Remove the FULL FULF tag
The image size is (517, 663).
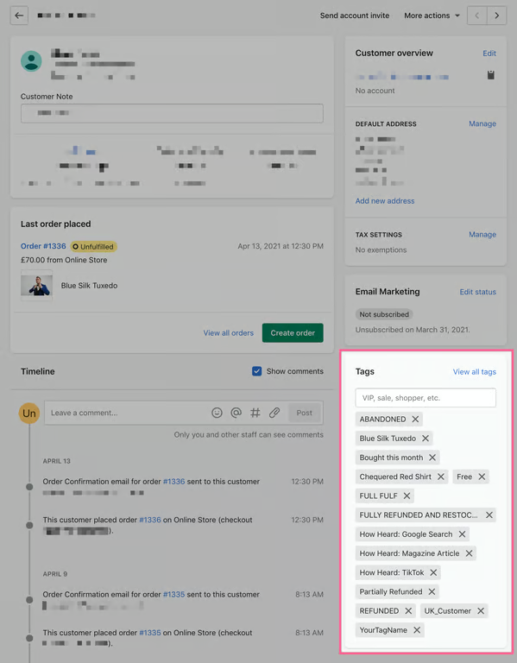click(407, 496)
